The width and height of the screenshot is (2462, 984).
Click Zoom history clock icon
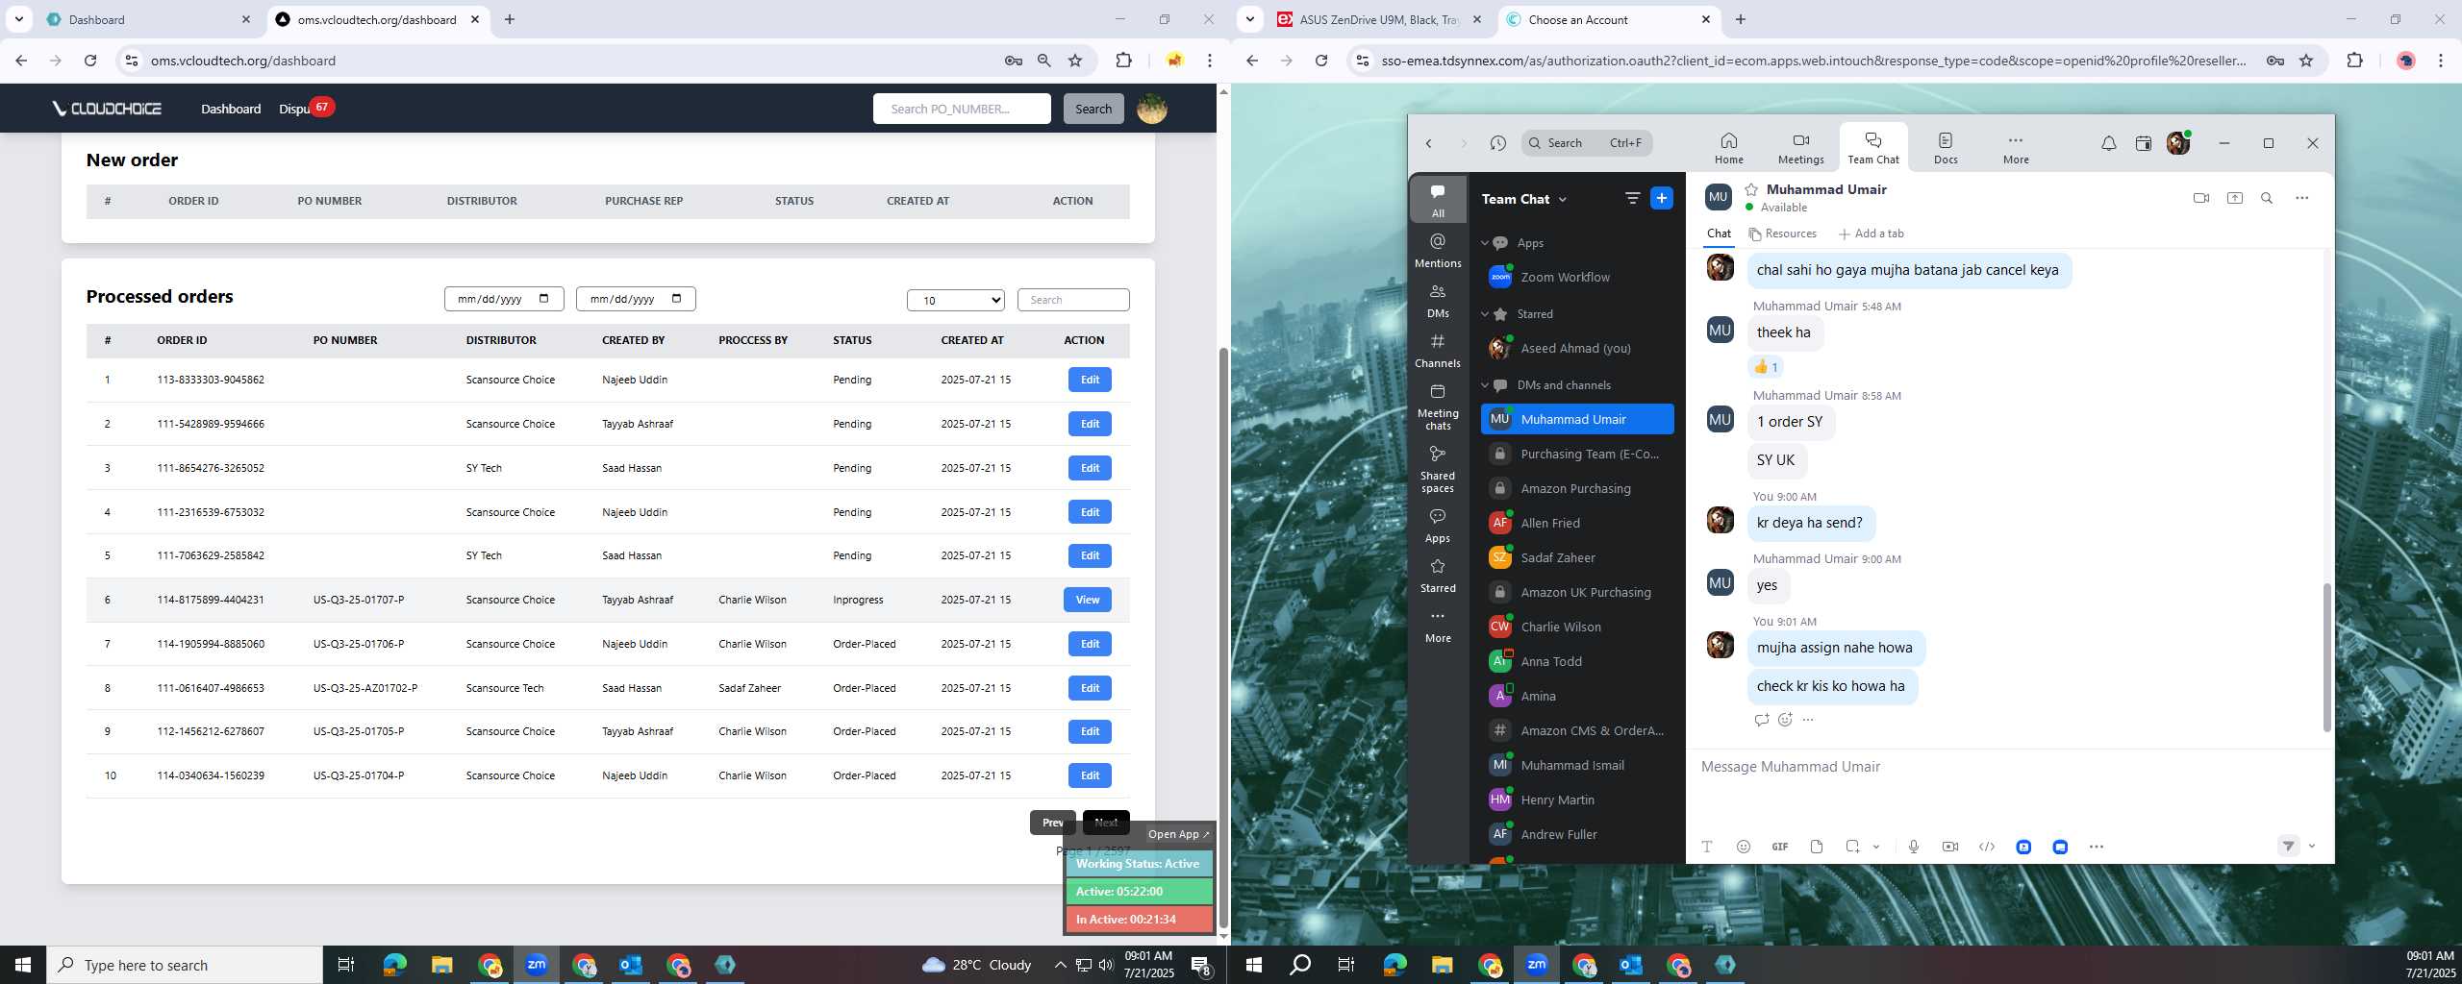click(x=1497, y=143)
